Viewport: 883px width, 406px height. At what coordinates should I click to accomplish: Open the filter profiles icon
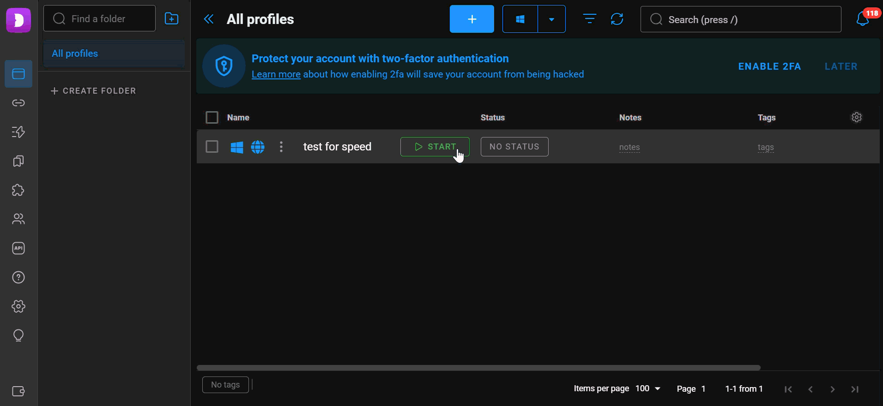point(590,19)
